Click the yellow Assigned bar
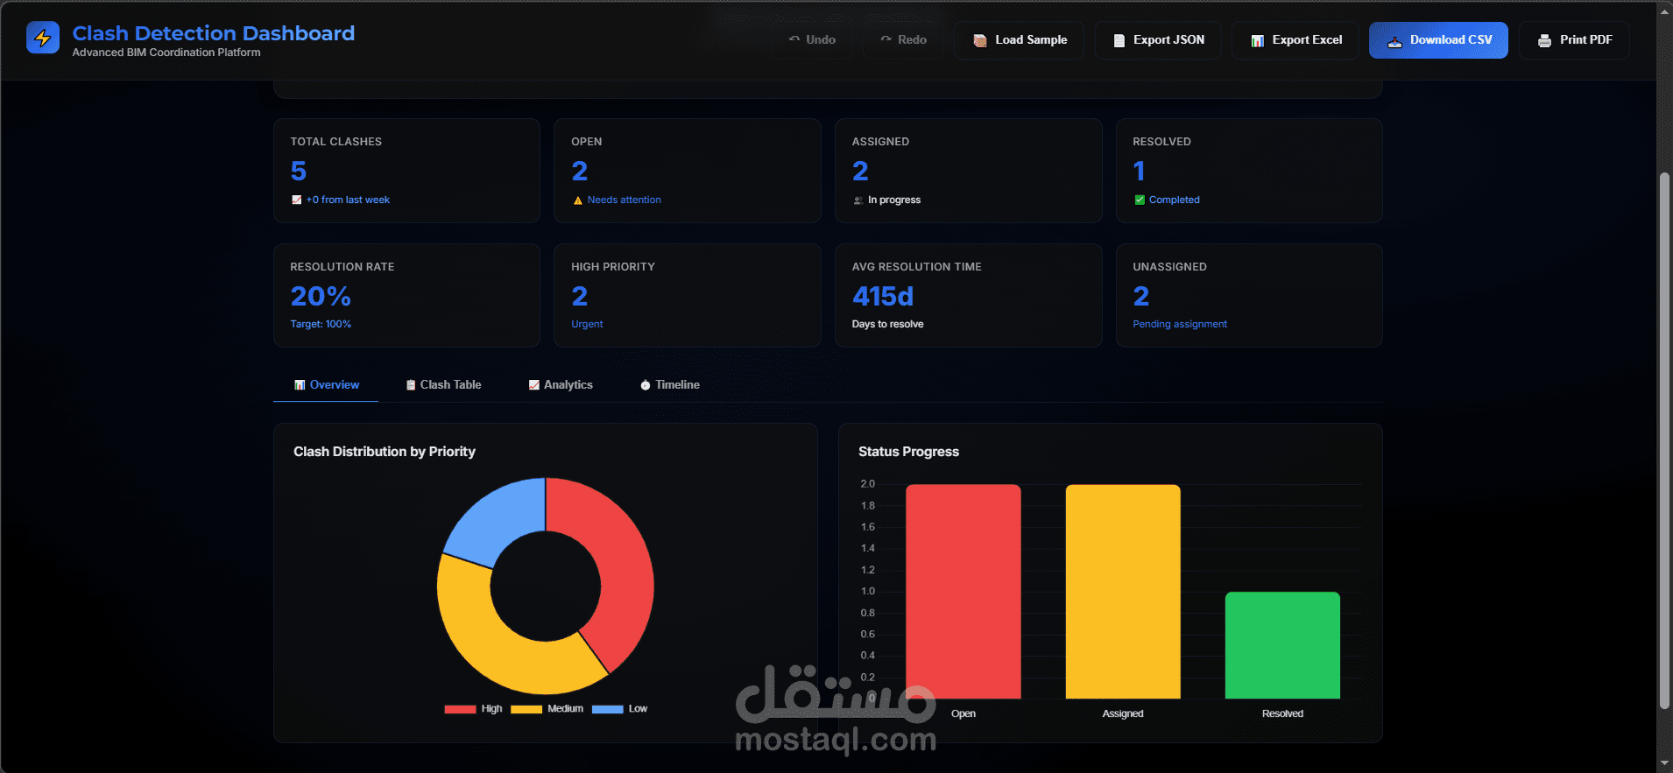This screenshot has height=773, width=1673. (1123, 592)
